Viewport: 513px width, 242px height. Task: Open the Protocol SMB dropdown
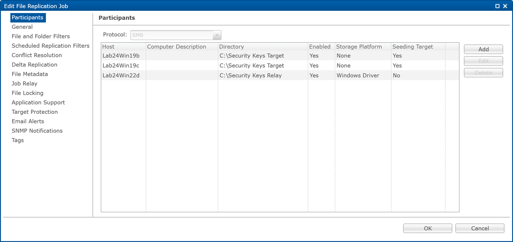176,35
